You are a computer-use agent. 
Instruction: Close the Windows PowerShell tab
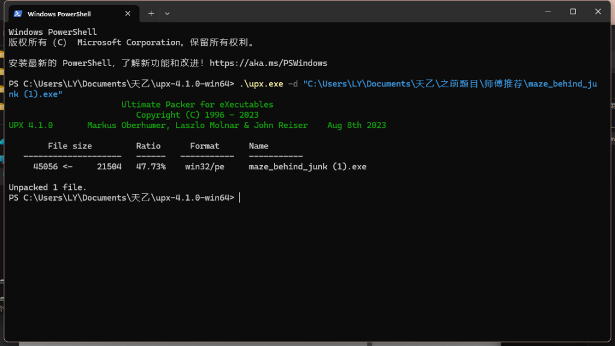coord(128,14)
